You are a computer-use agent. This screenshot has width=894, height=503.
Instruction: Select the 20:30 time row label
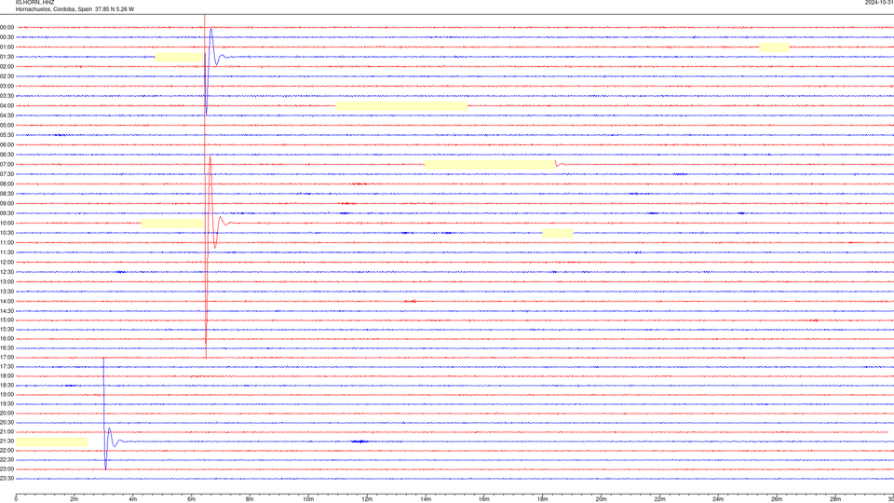[x=7, y=423]
